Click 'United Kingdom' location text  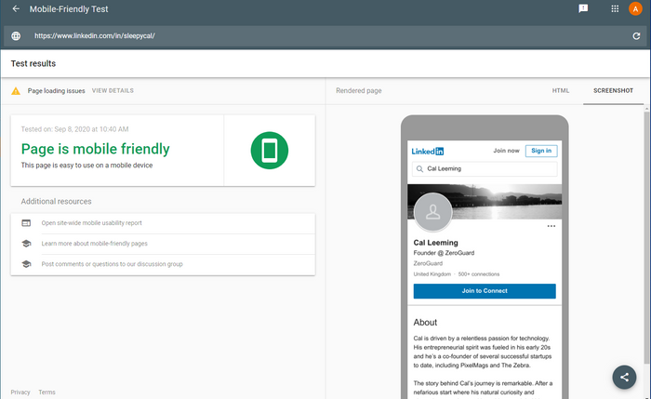432,274
